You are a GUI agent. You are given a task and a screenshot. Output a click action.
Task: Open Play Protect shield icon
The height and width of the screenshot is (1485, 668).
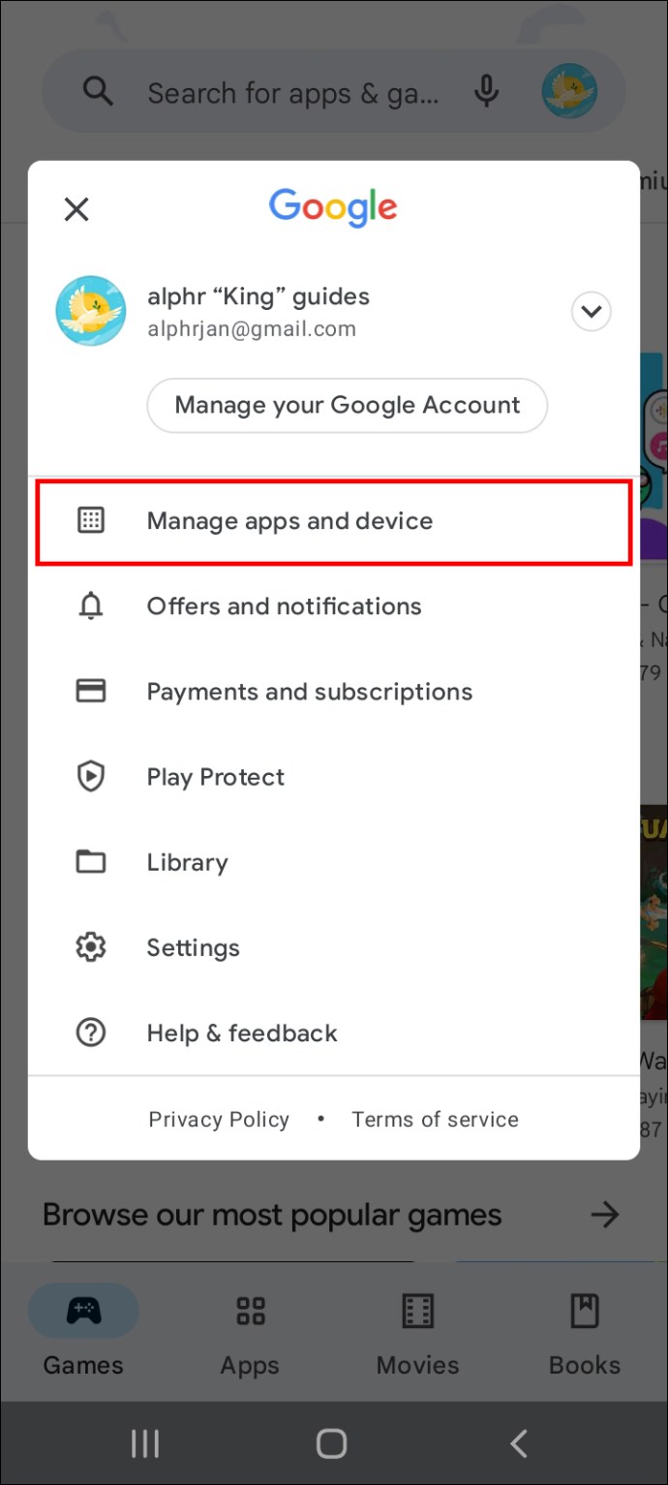pos(91,776)
